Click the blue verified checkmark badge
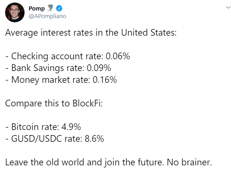 [59, 8]
